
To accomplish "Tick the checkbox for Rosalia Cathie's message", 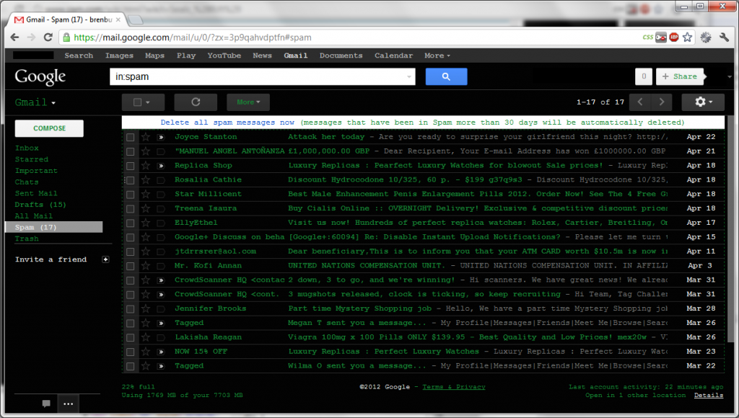I will [131, 180].
